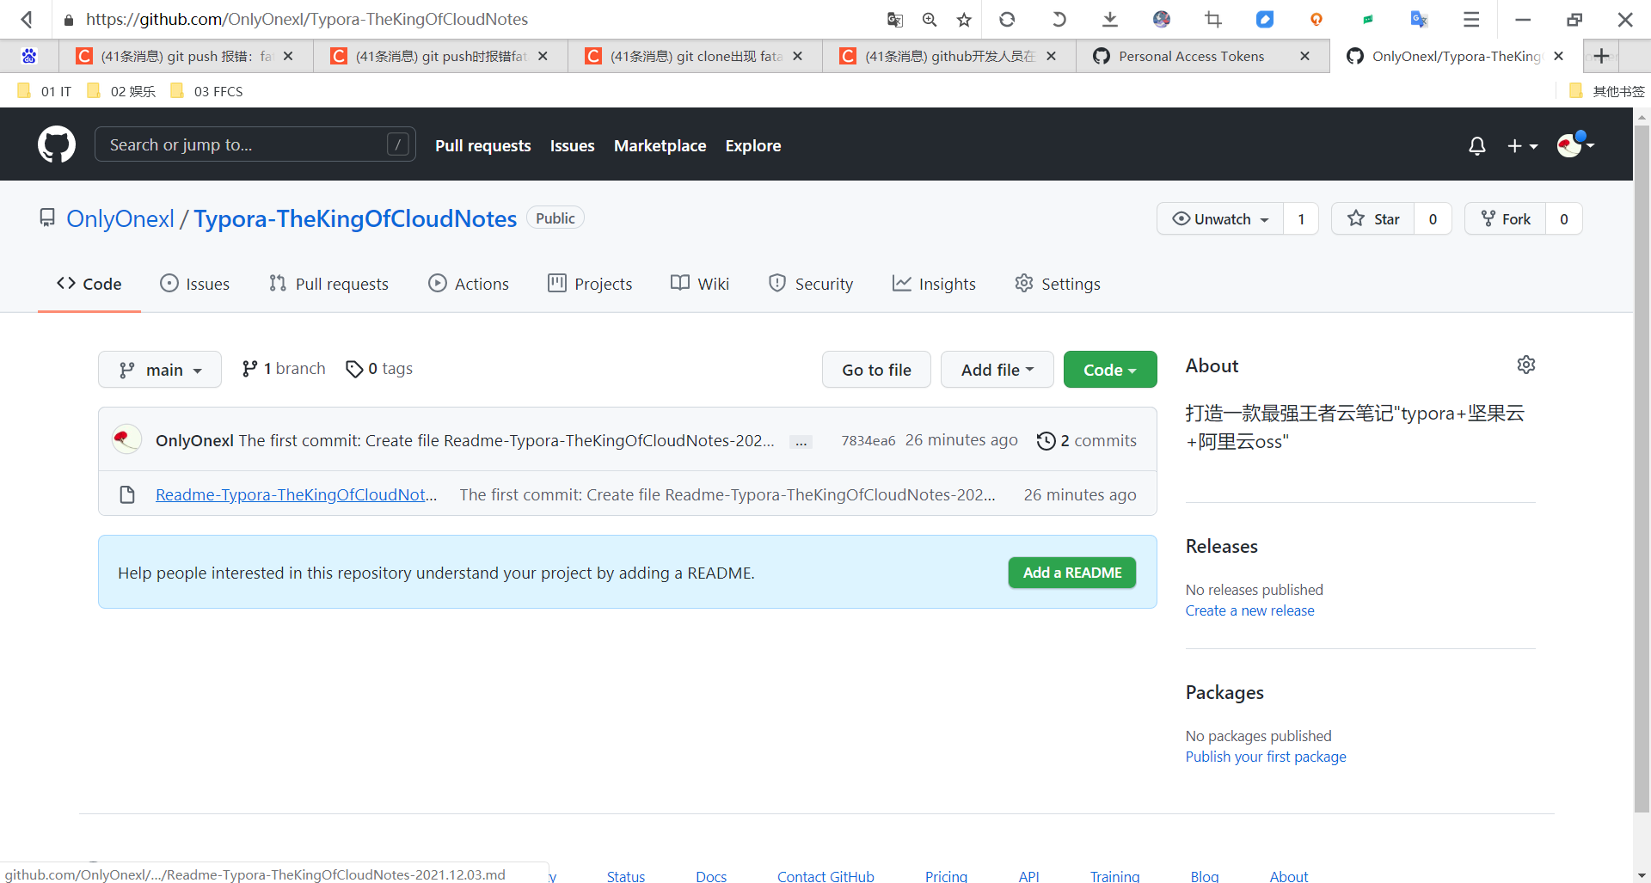Click Create a new release link
The width and height of the screenshot is (1651, 883).
coord(1249,610)
